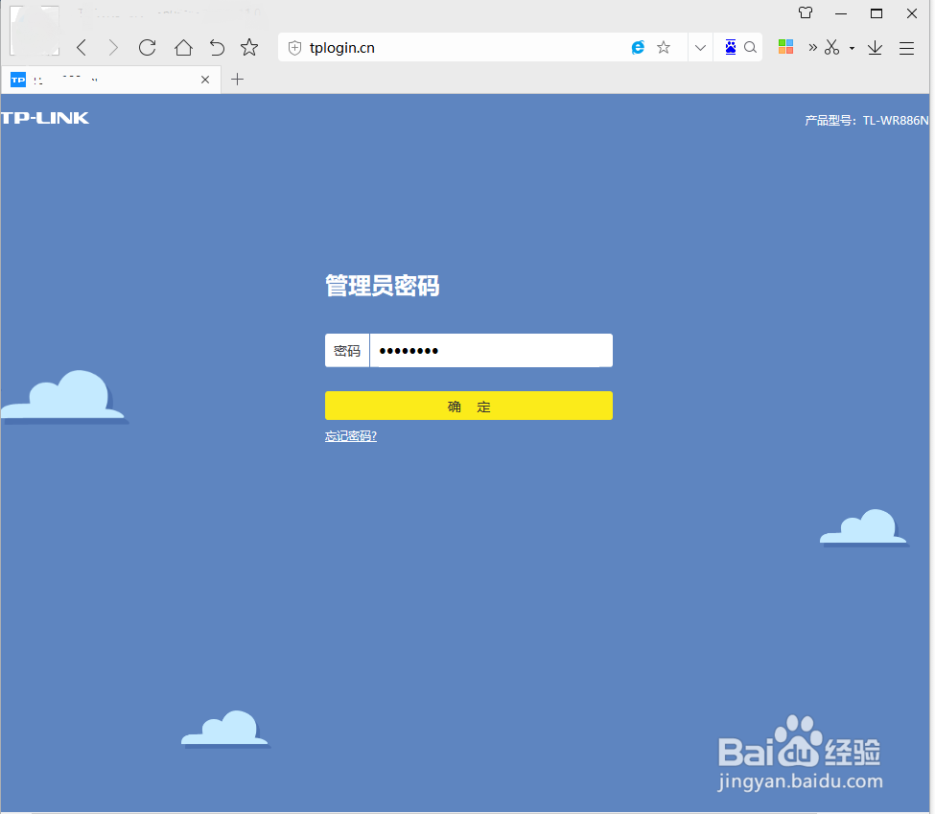This screenshot has width=935, height=814.
Task: Select the TP-LINK browser tab
Action: click(105, 80)
